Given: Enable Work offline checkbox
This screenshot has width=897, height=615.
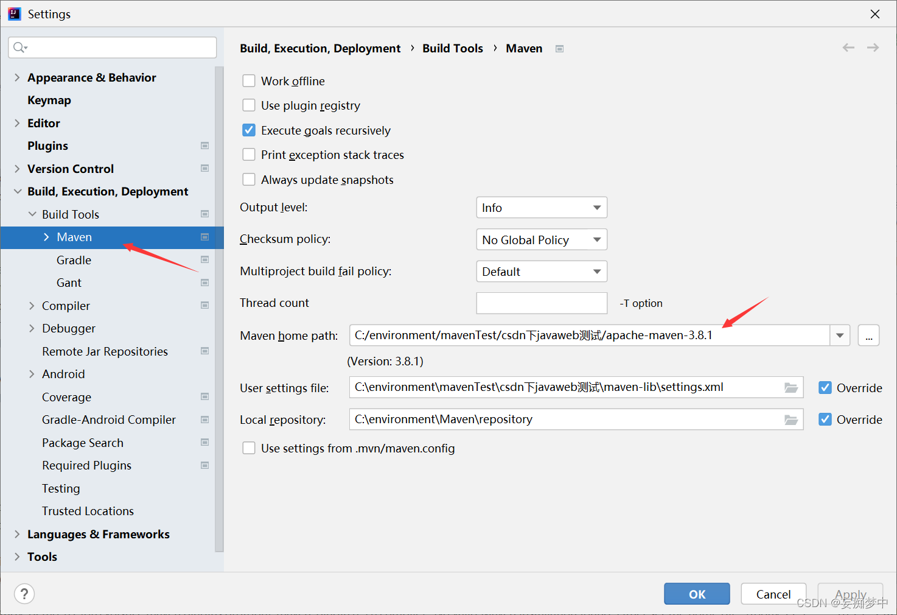Looking at the screenshot, I should point(249,81).
